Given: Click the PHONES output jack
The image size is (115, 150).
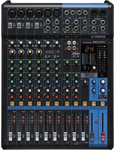Looking at the screenshot, I should tap(103, 29).
